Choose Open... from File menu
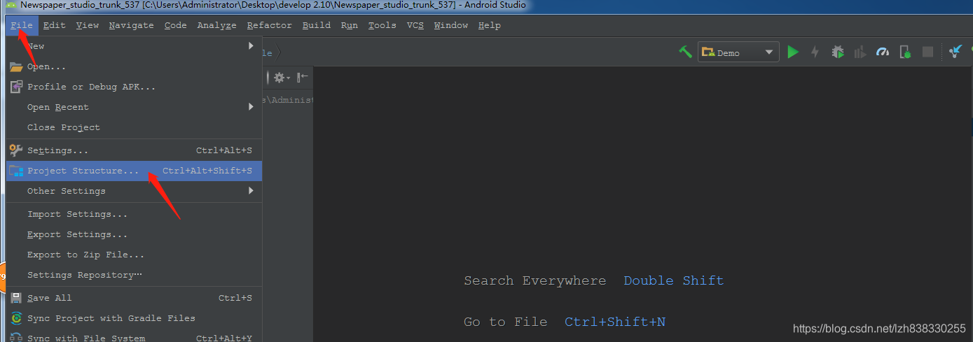The width and height of the screenshot is (973, 342). [x=134, y=66]
